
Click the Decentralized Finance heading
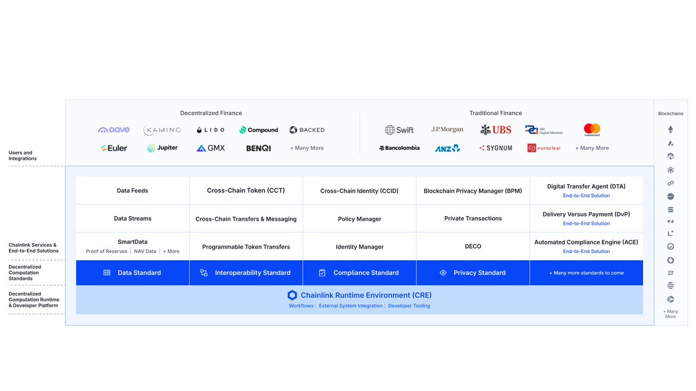tap(211, 113)
